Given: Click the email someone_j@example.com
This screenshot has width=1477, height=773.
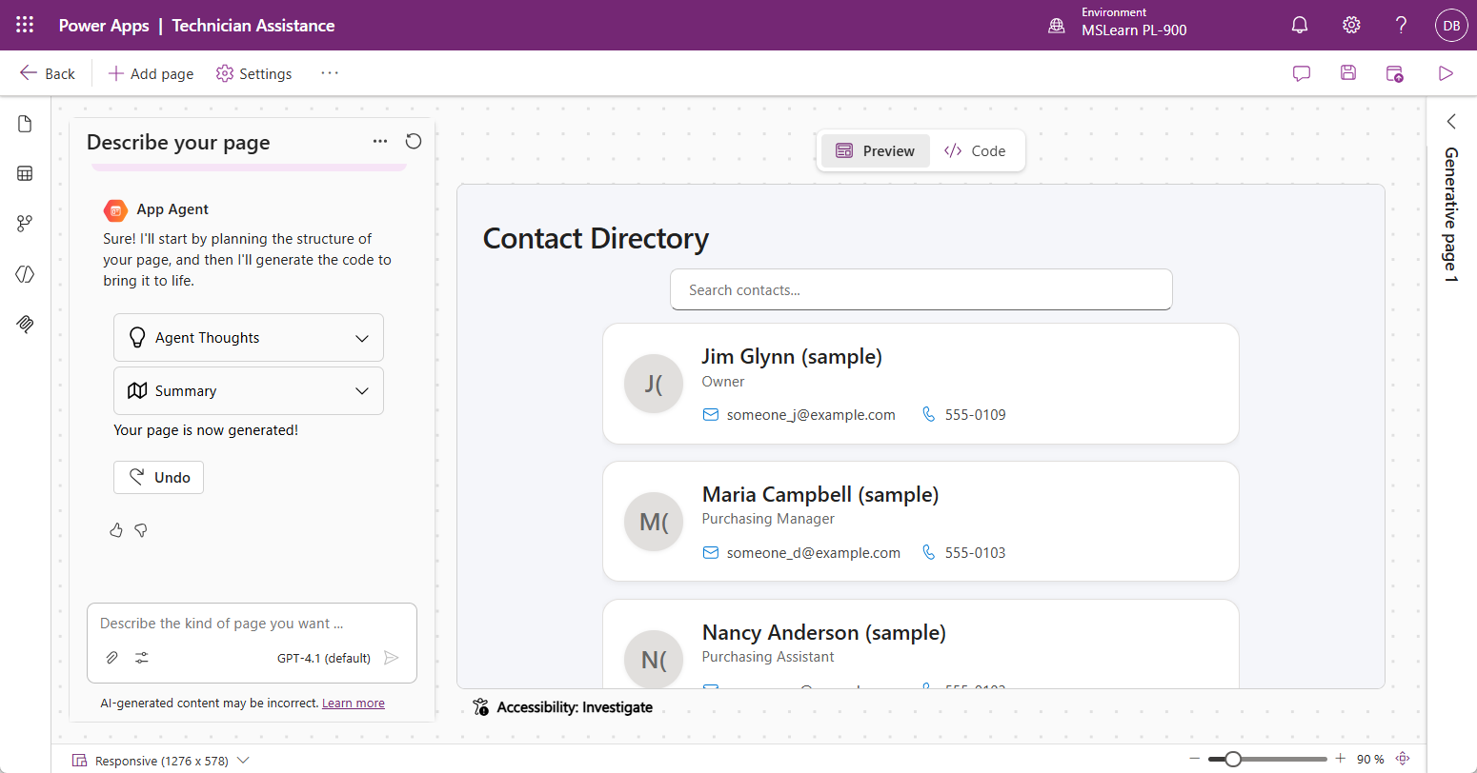Looking at the screenshot, I should [811, 415].
